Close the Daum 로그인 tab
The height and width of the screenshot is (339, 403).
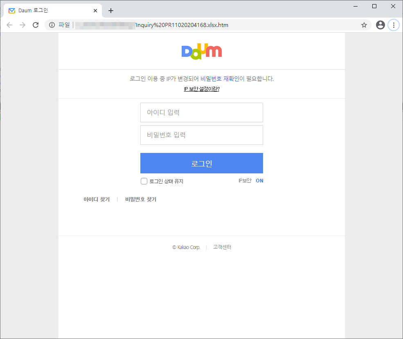click(x=95, y=11)
